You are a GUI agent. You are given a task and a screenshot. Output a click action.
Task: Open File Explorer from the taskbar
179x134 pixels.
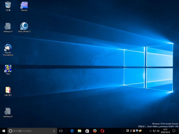coord(80,131)
